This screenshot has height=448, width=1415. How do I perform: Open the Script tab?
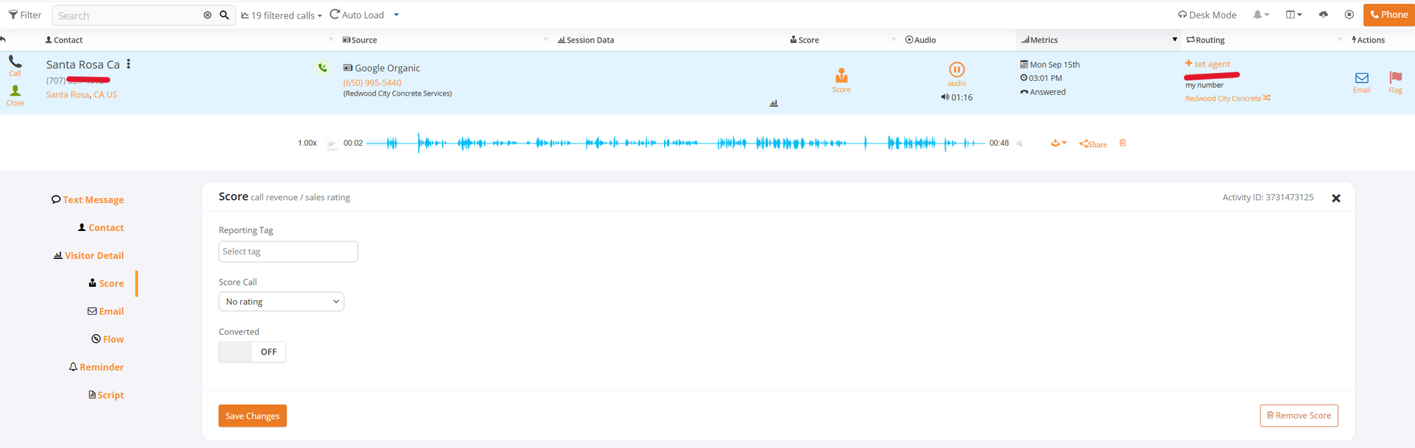tap(106, 395)
